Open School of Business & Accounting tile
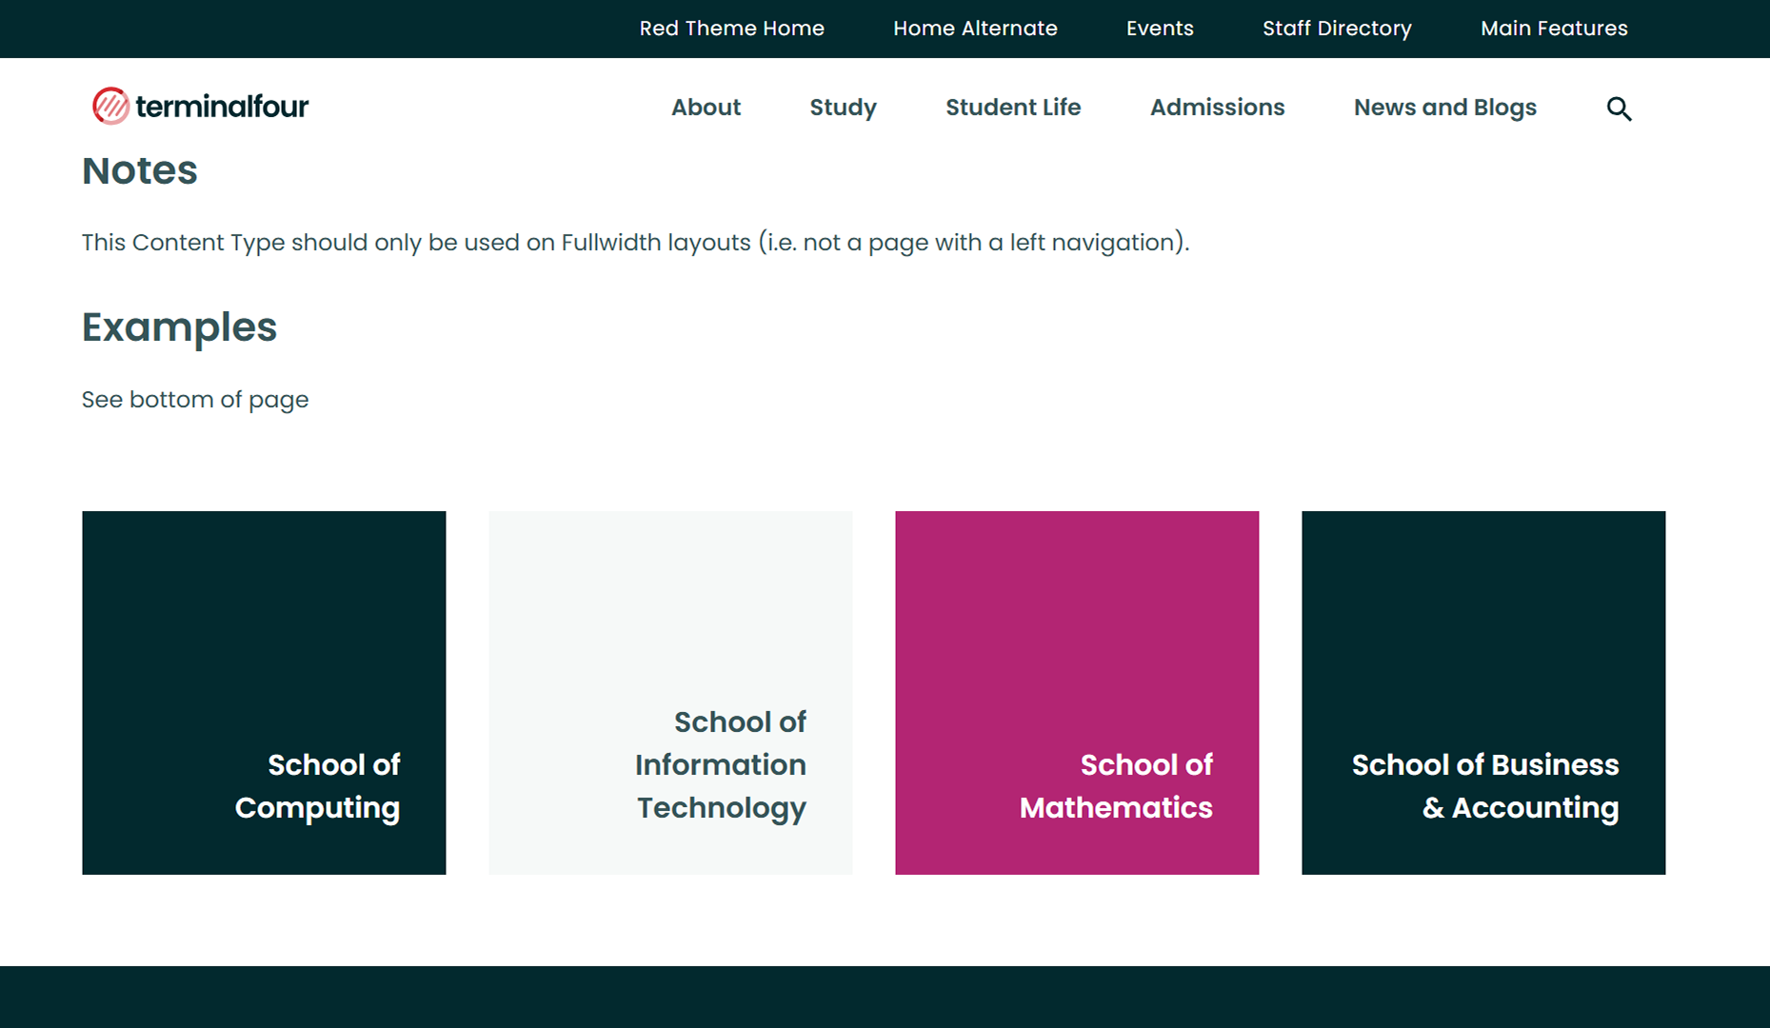Screen dimensions: 1770x1028 tap(1483, 692)
